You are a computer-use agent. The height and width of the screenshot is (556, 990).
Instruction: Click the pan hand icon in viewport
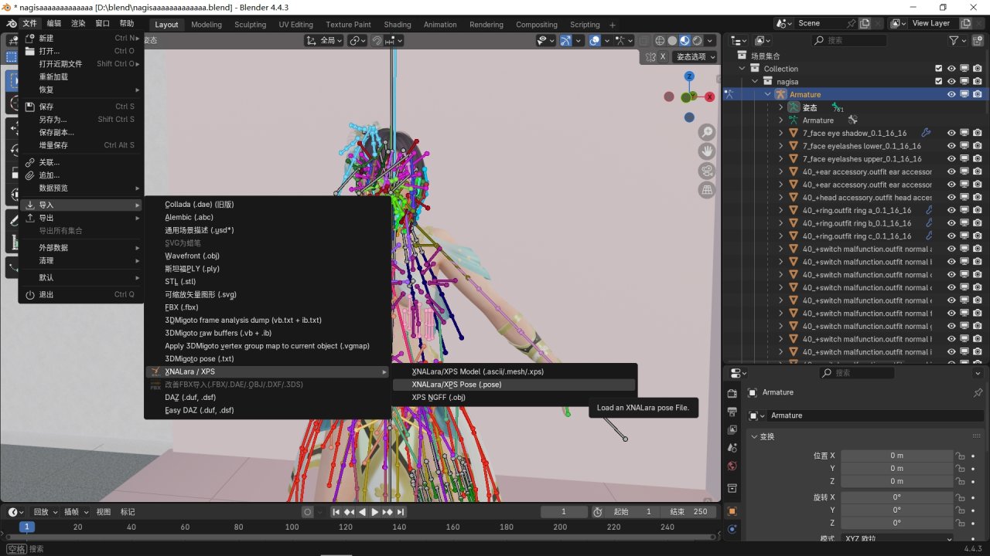coord(706,151)
